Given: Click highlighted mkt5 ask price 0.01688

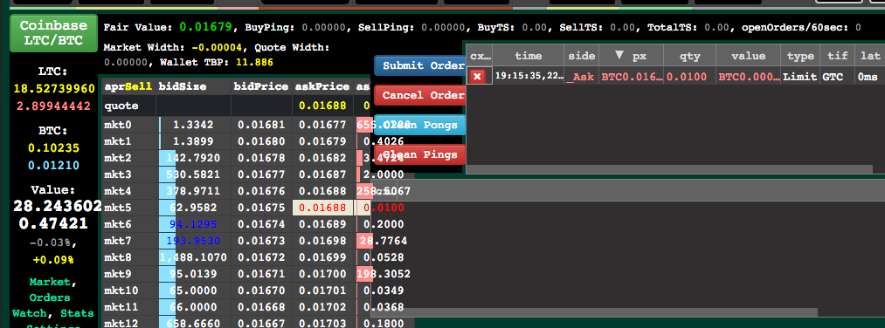Looking at the screenshot, I should 322,208.
